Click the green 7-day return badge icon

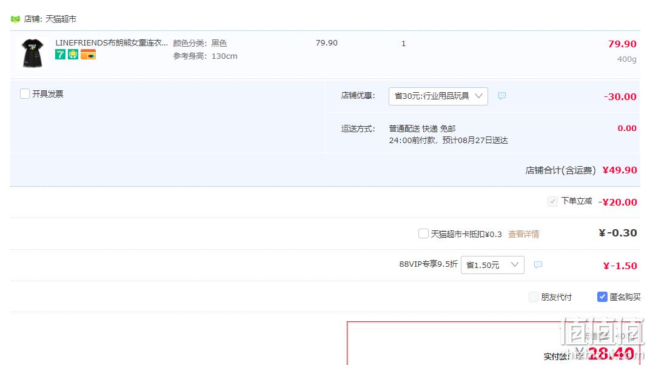pos(60,55)
